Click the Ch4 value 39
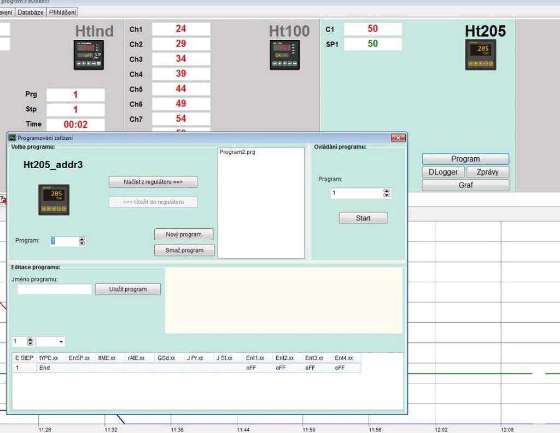 click(x=181, y=74)
